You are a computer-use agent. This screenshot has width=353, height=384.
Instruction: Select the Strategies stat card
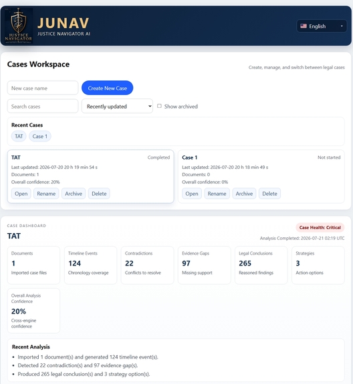click(318, 265)
